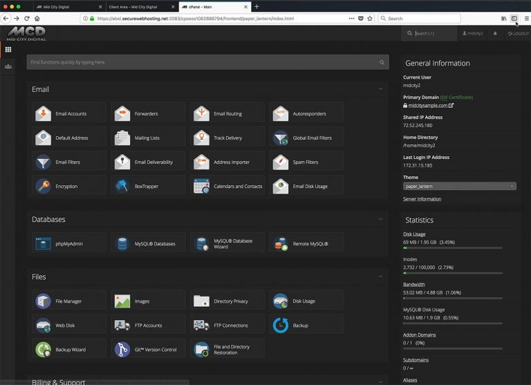Click the LOGOUT button

[x=518, y=33]
